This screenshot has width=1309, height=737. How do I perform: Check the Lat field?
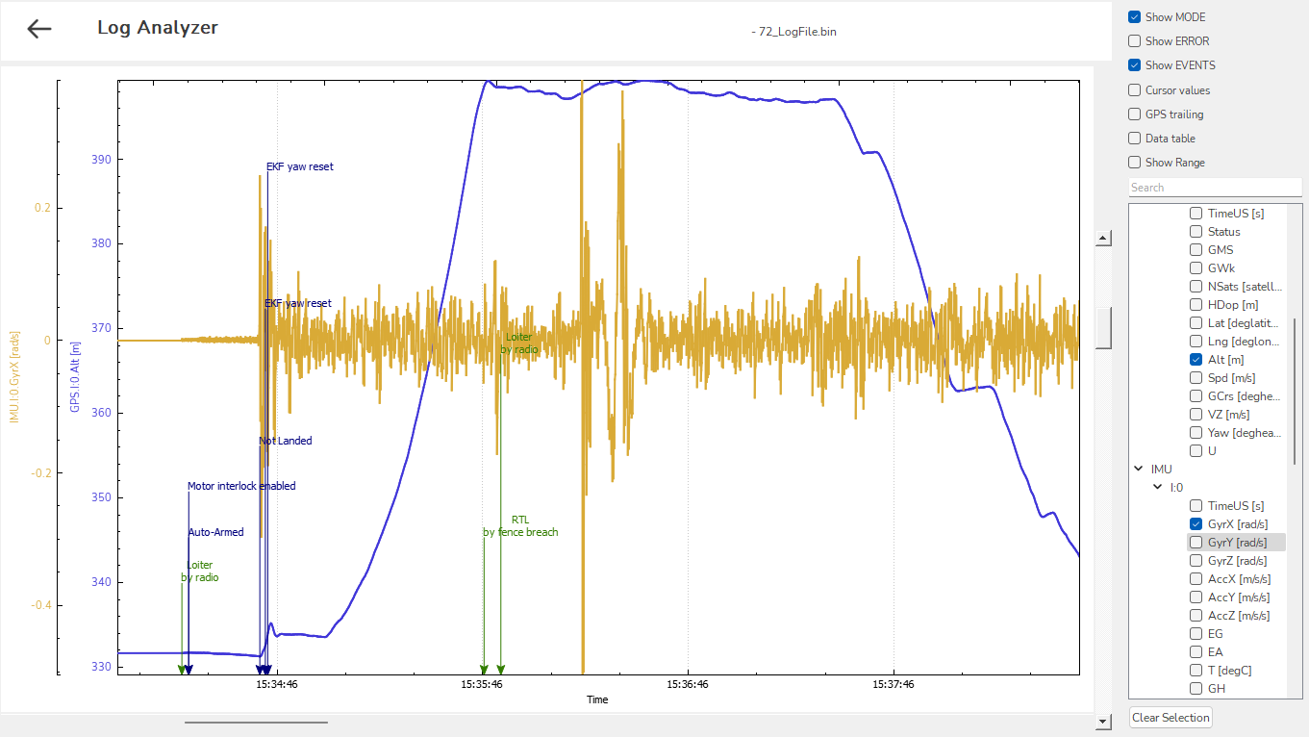[1196, 323]
